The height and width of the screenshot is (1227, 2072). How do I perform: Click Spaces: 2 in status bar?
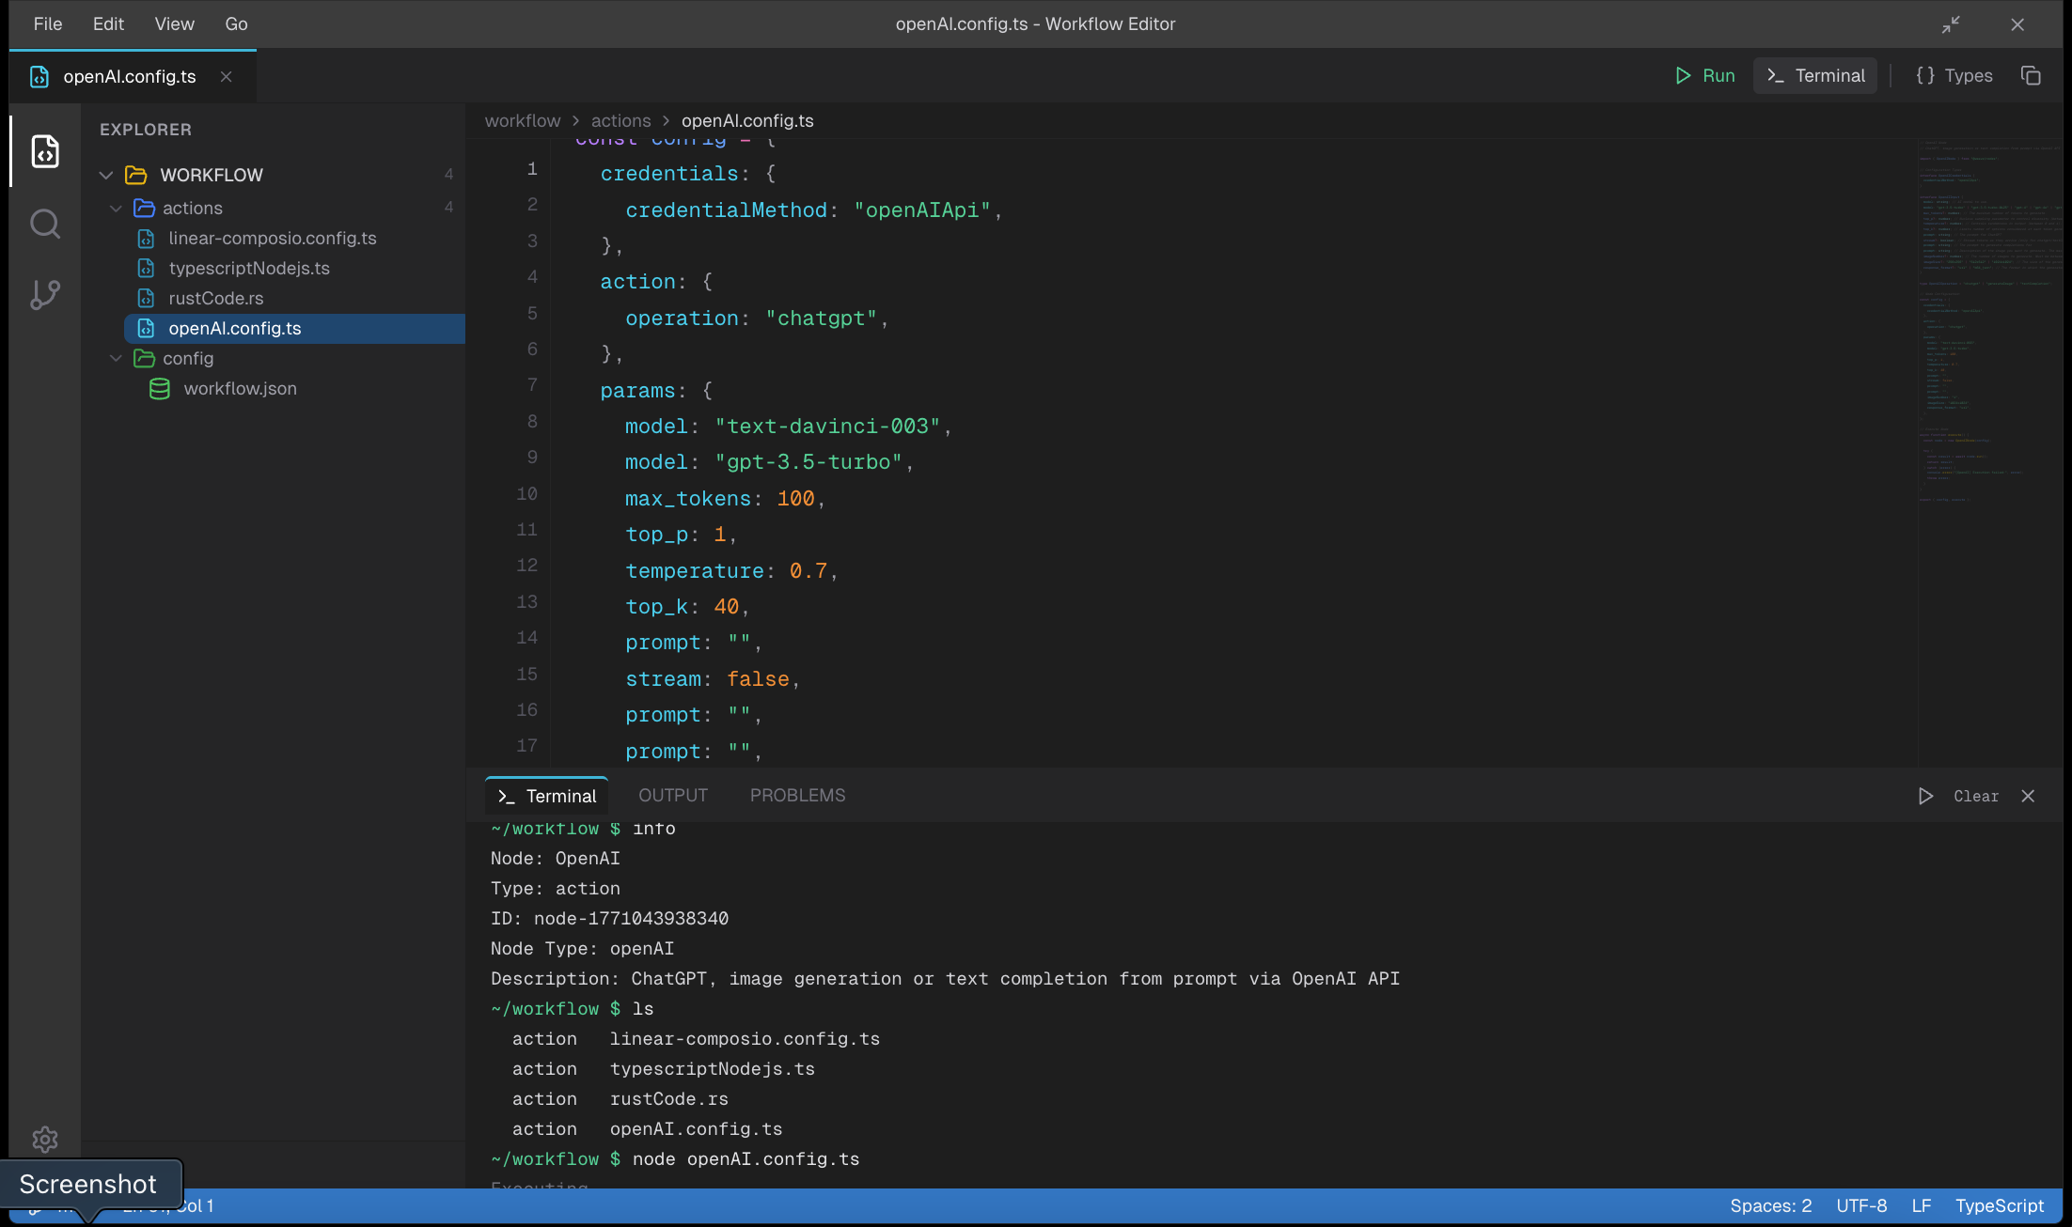(1770, 1206)
